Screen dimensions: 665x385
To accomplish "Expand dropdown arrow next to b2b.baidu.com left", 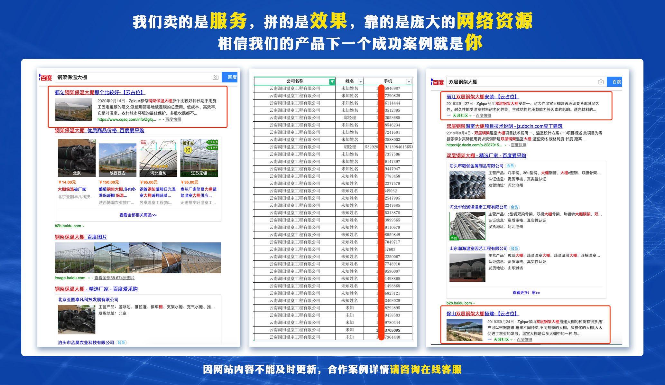I will click(x=84, y=226).
